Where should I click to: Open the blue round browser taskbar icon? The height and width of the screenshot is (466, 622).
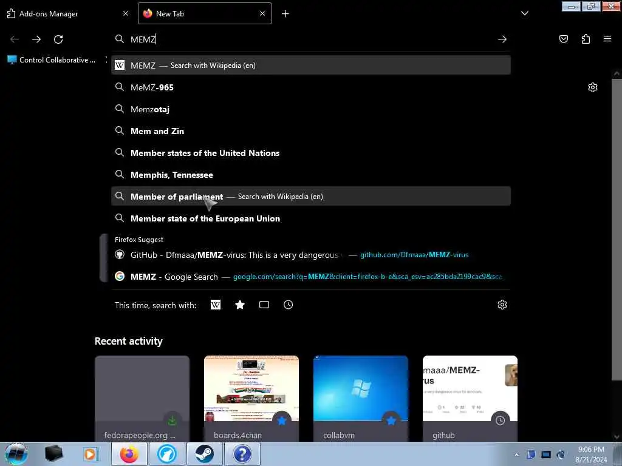tap(167, 454)
